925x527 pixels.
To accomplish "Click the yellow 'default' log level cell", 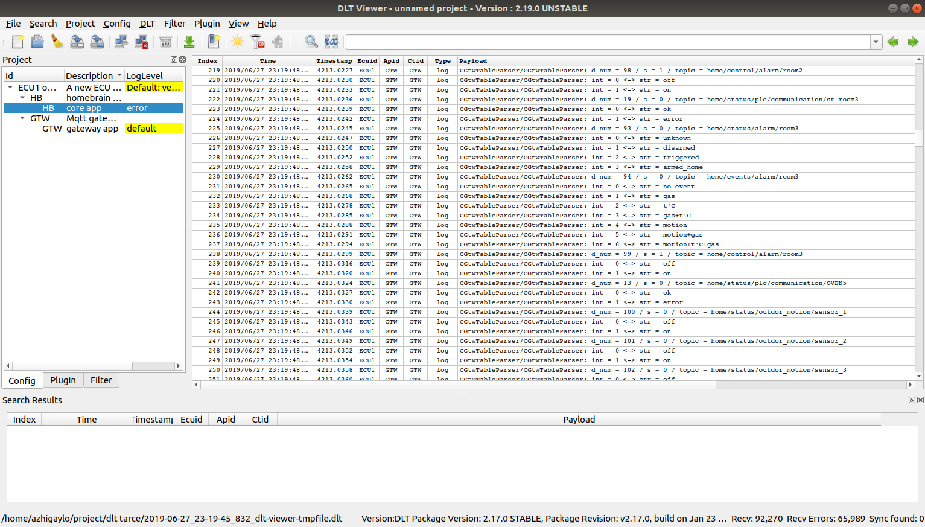I will 154,129.
